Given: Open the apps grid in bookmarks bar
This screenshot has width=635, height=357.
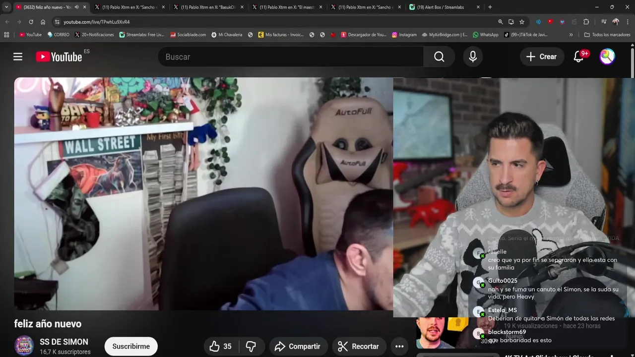Looking at the screenshot, I should coord(6,35).
